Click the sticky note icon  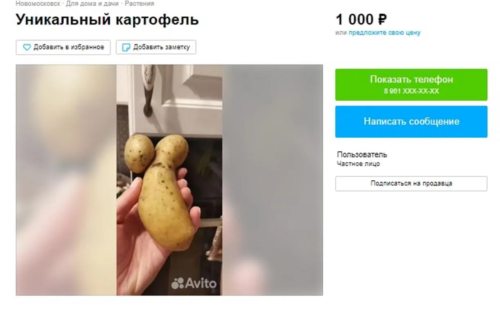(x=126, y=47)
